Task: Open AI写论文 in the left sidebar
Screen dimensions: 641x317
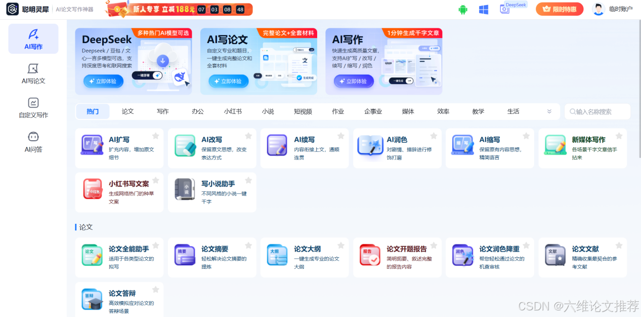Action: [x=33, y=74]
